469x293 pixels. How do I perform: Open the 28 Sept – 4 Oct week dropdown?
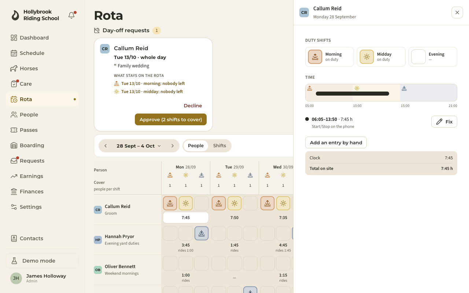pyautogui.click(x=139, y=146)
